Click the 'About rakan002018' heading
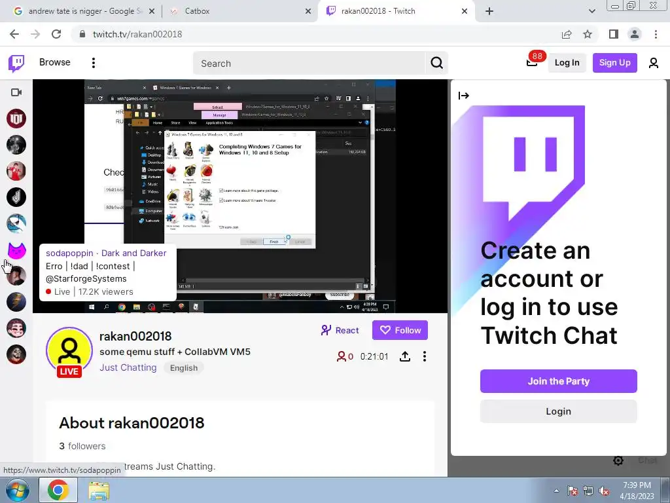The image size is (670, 503). point(132,423)
